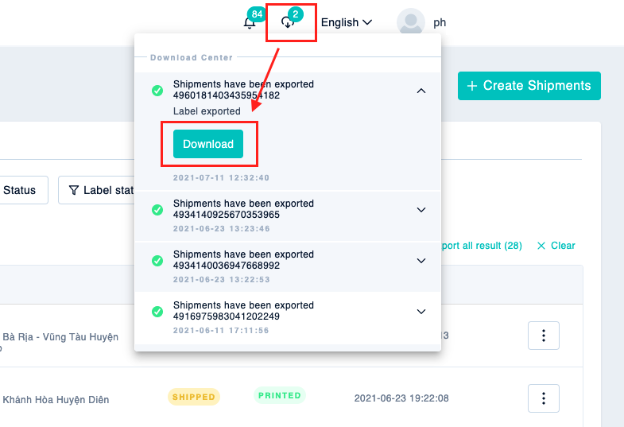The width and height of the screenshot is (624, 427).
Task: Click the SHIPPED status badge
Action: 194,397
